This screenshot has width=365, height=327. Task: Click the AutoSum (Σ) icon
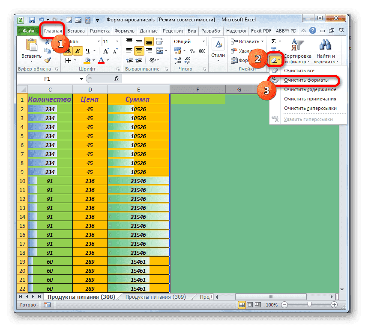point(273,40)
